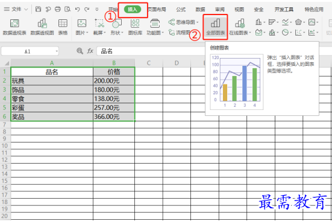The height and width of the screenshot is (221, 332).
Task: Click cell containing 200.00元
Action: [114, 81]
